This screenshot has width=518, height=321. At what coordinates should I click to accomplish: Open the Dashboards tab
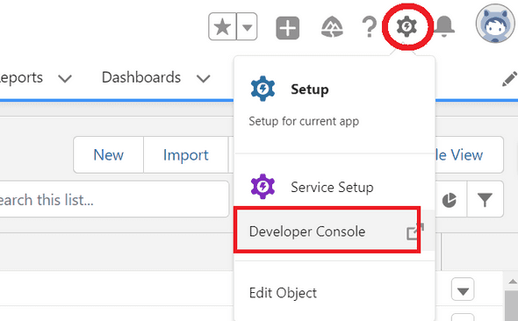coord(141,77)
